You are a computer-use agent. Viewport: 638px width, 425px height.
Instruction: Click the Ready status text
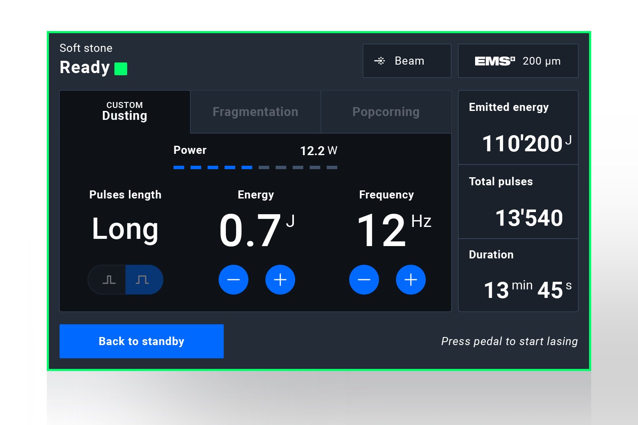[85, 68]
